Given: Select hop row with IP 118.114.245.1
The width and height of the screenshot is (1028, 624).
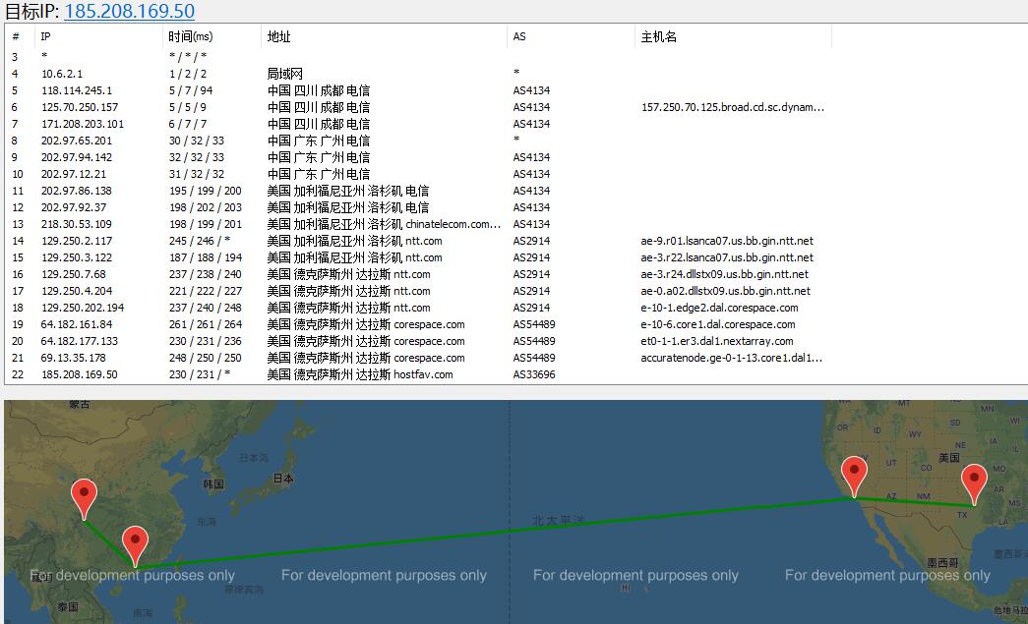Looking at the screenshot, I should pyautogui.click(x=515, y=90).
